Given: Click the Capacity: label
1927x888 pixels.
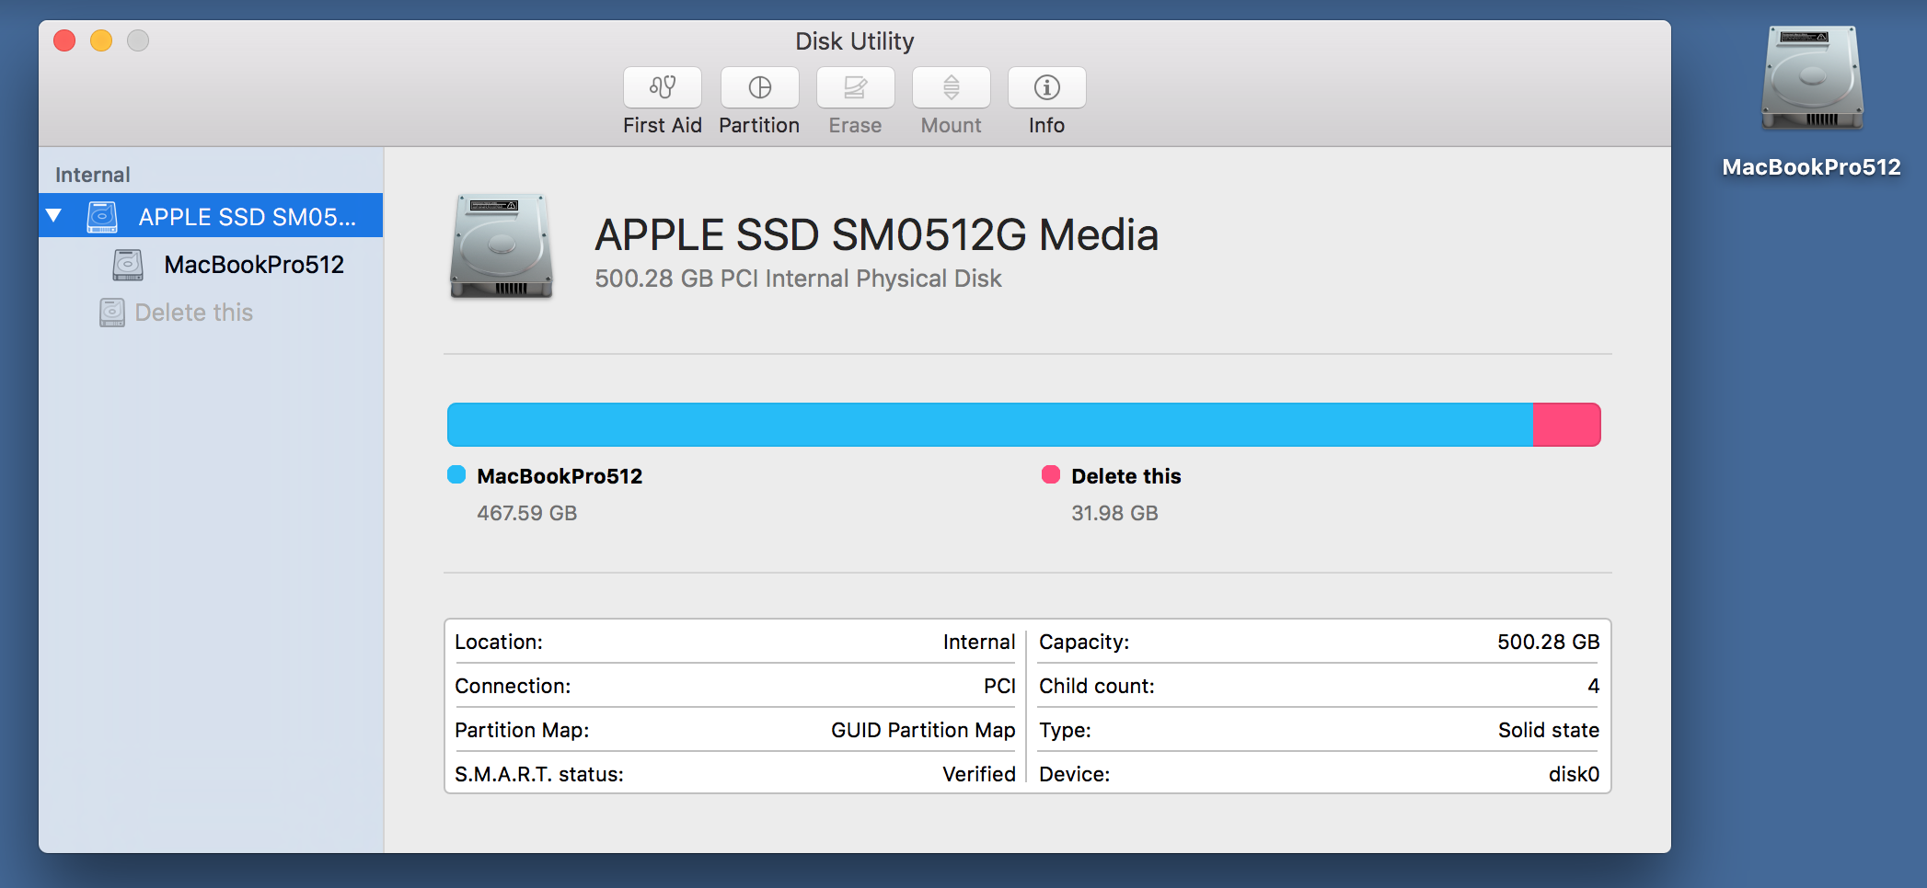Looking at the screenshot, I should tap(1084, 642).
